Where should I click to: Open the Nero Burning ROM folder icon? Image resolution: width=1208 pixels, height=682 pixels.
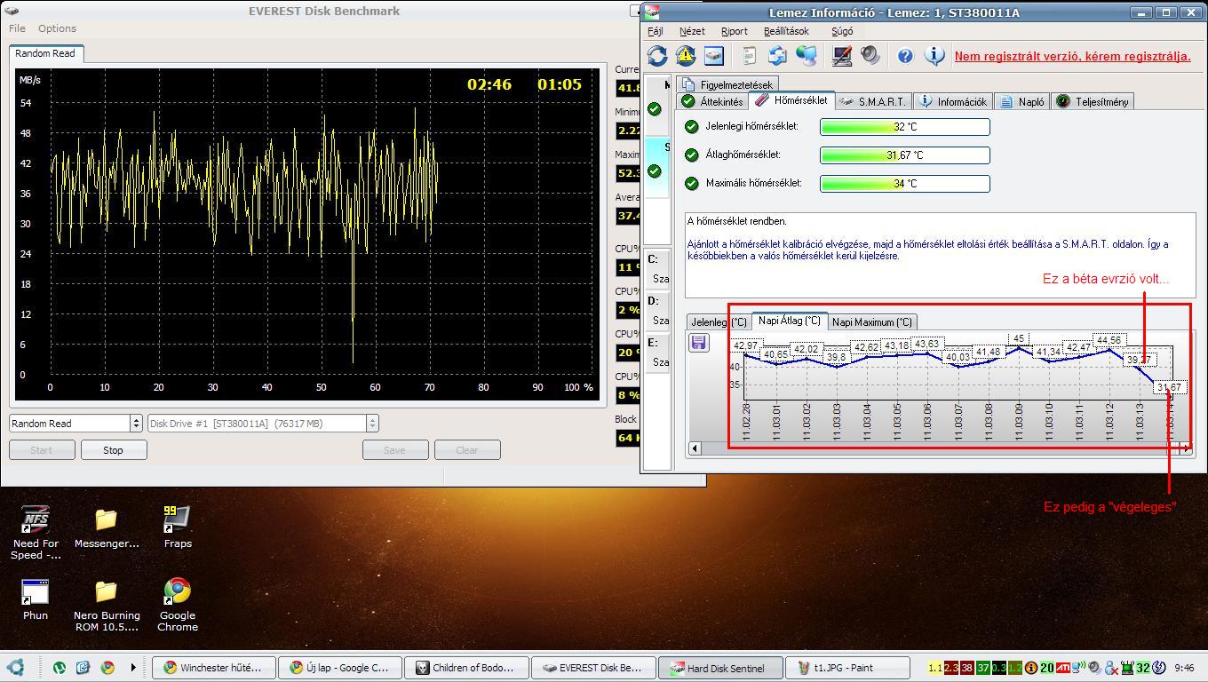pyautogui.click(x=107, y=605)
